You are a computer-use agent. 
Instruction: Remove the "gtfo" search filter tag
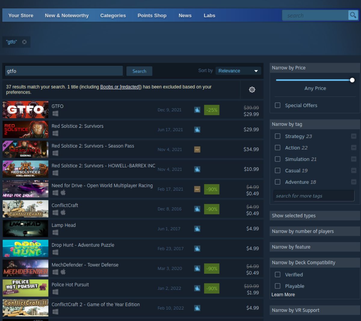(24, 42)
